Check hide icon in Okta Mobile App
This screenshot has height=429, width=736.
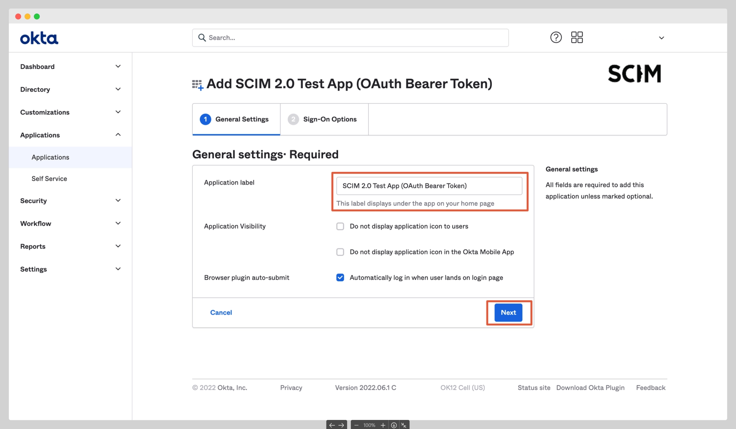[340, 252]
